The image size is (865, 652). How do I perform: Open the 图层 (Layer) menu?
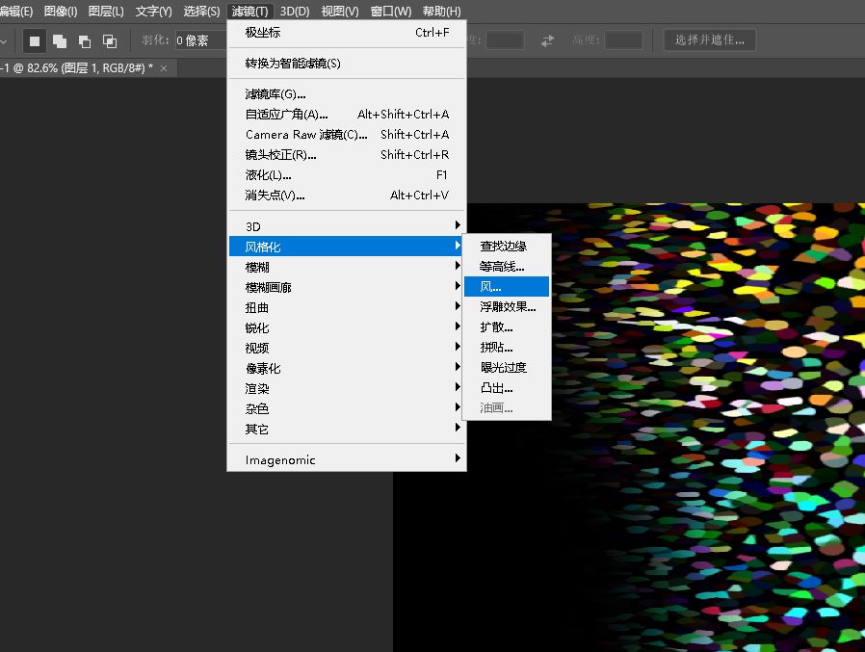[106, 12]
